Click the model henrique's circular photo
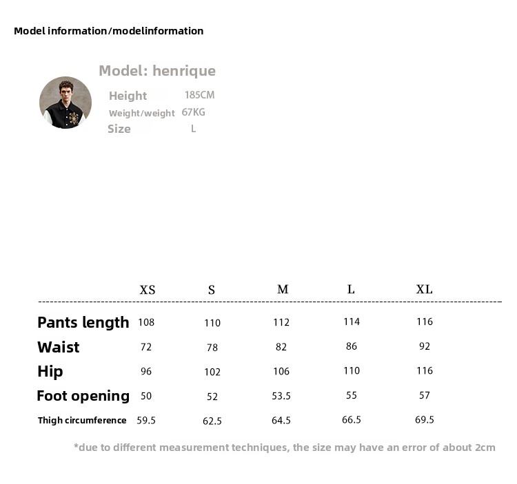Screen dimensions: 517x484 (x=65, y=103)
